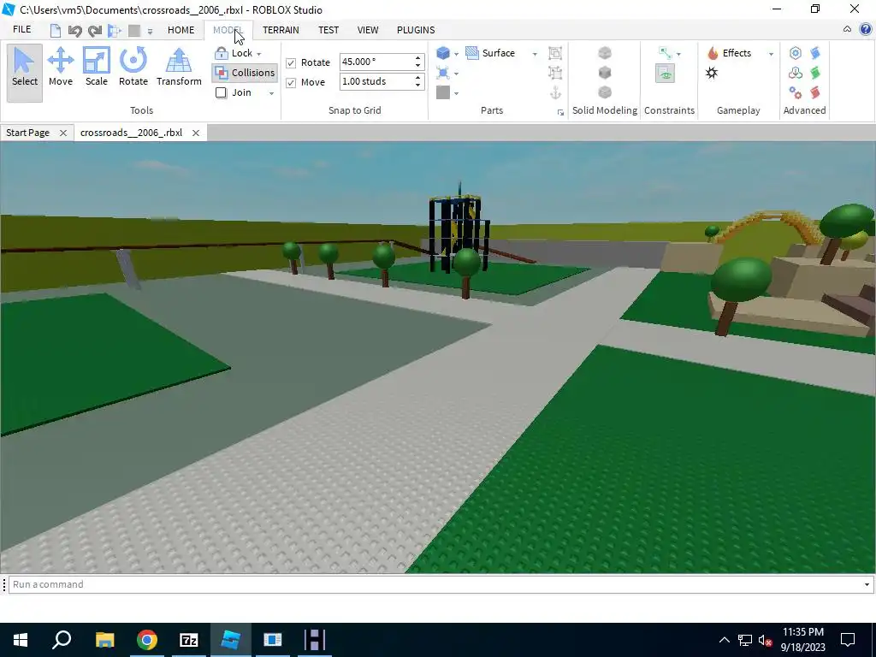Viewport: 876px width, 657px height.
Task: Click the Stop square quick access icon
Action: click(x=134, y=30)
